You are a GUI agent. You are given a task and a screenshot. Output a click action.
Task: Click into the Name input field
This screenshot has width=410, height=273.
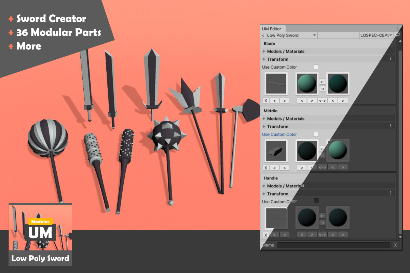click(x=333, y=245)
